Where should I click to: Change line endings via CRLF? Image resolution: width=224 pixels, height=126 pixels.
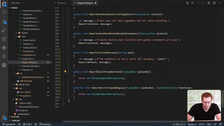coord(209,125)
